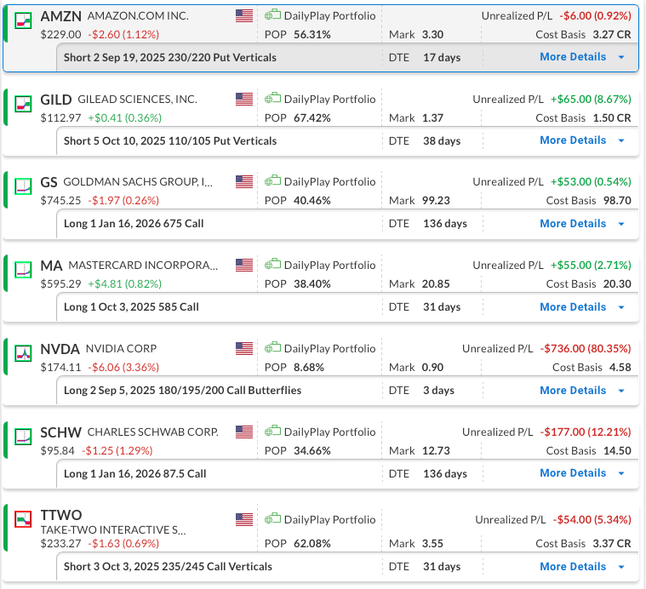Select the GS ticker symbol

coord(49,182)
